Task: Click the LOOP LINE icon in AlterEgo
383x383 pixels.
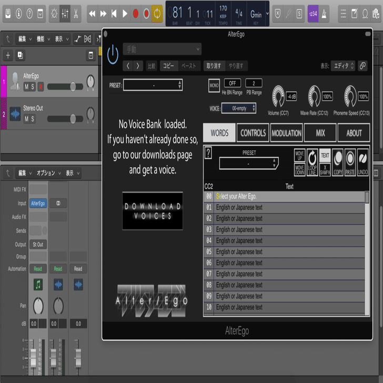Action: (312, 163)
